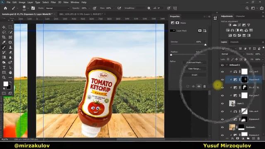Click the Home icon in options bar
The height and width of the screenshot is (149, 265).
(5, 8)
